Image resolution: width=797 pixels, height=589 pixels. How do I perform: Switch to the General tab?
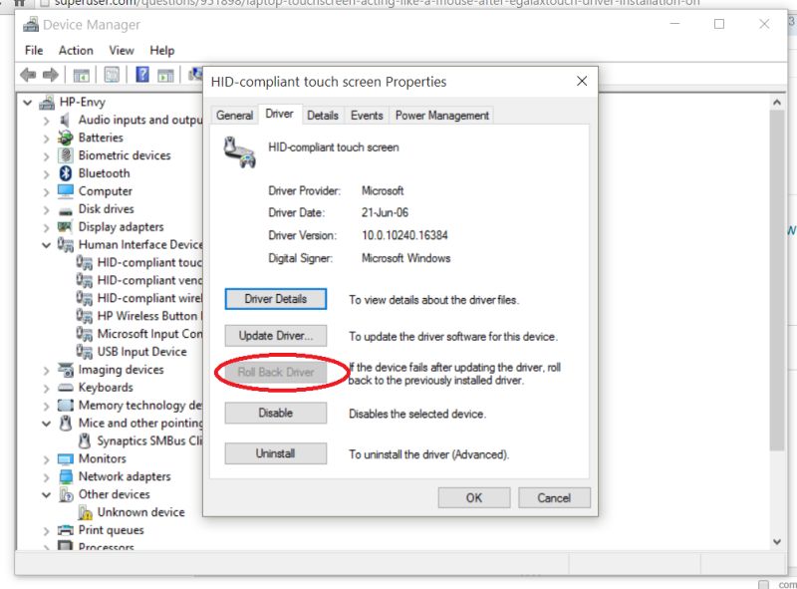pos(234,116)
